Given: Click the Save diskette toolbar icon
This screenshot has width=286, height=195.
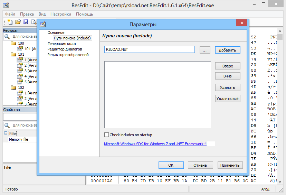Looking at the screenshot, I should click(26, 22).
